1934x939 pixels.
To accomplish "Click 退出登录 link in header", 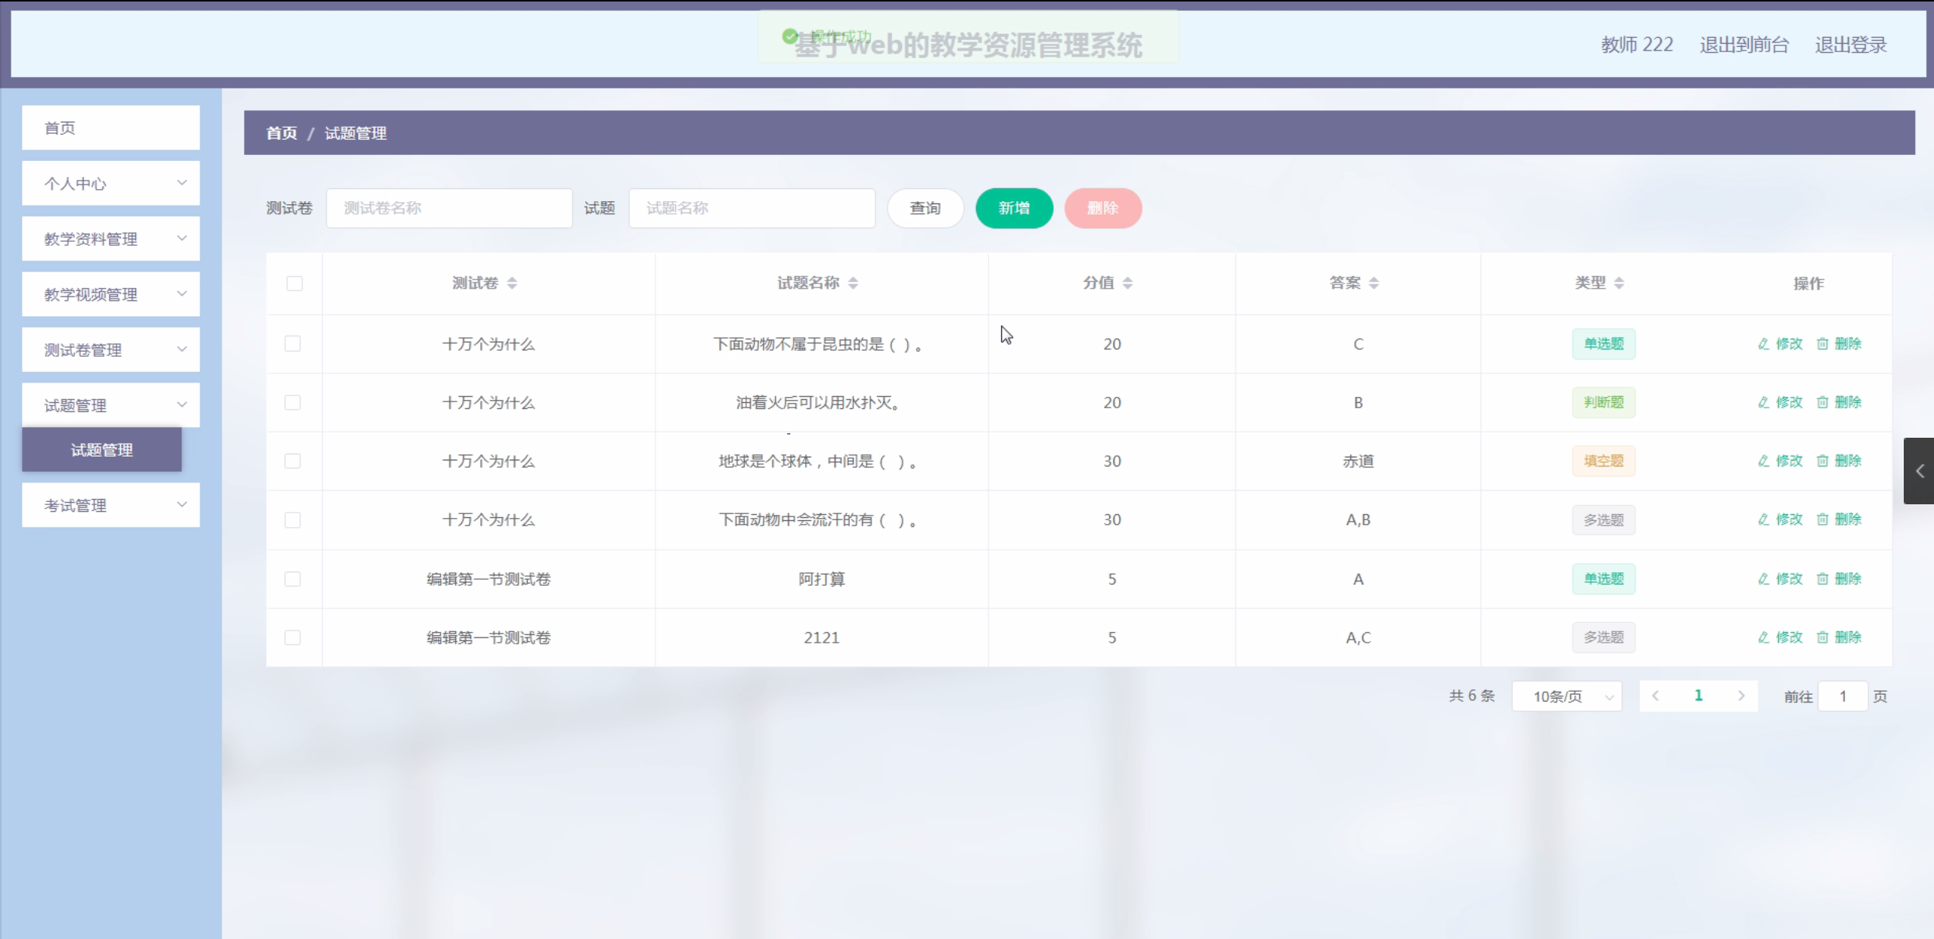I will 1850,45.
